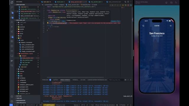This screenshot has width=189, height=106.
Task: Open the Accounts icon in activity bar
Action: 12,97
